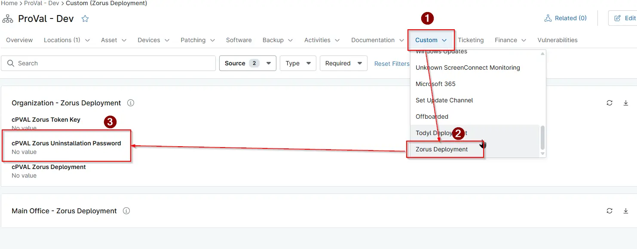Screen dimensions: 637x249
Task: Open the Required filter dropdown
Action: point(343,63)
